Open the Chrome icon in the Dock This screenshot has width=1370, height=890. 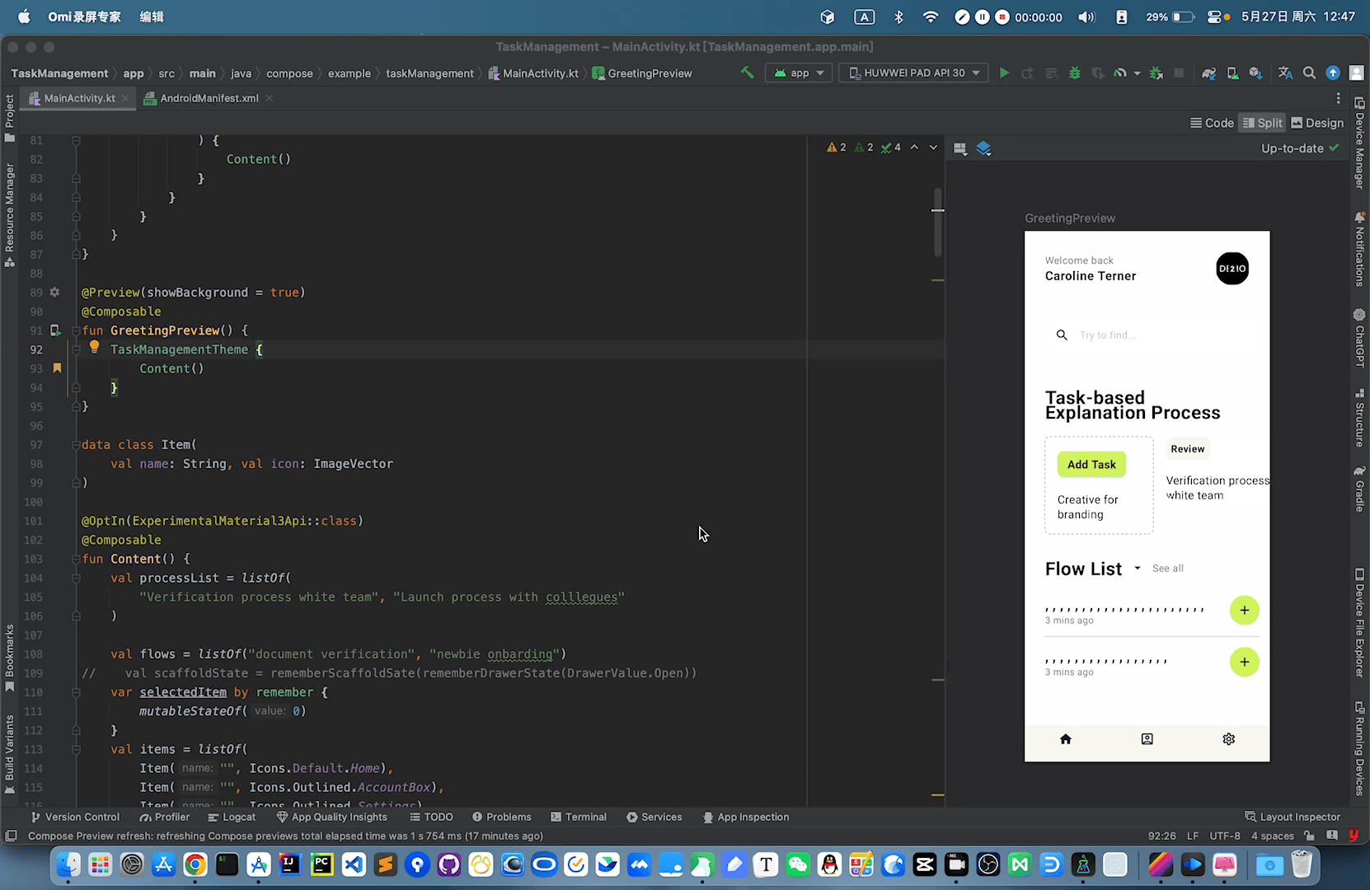[195, 864]
